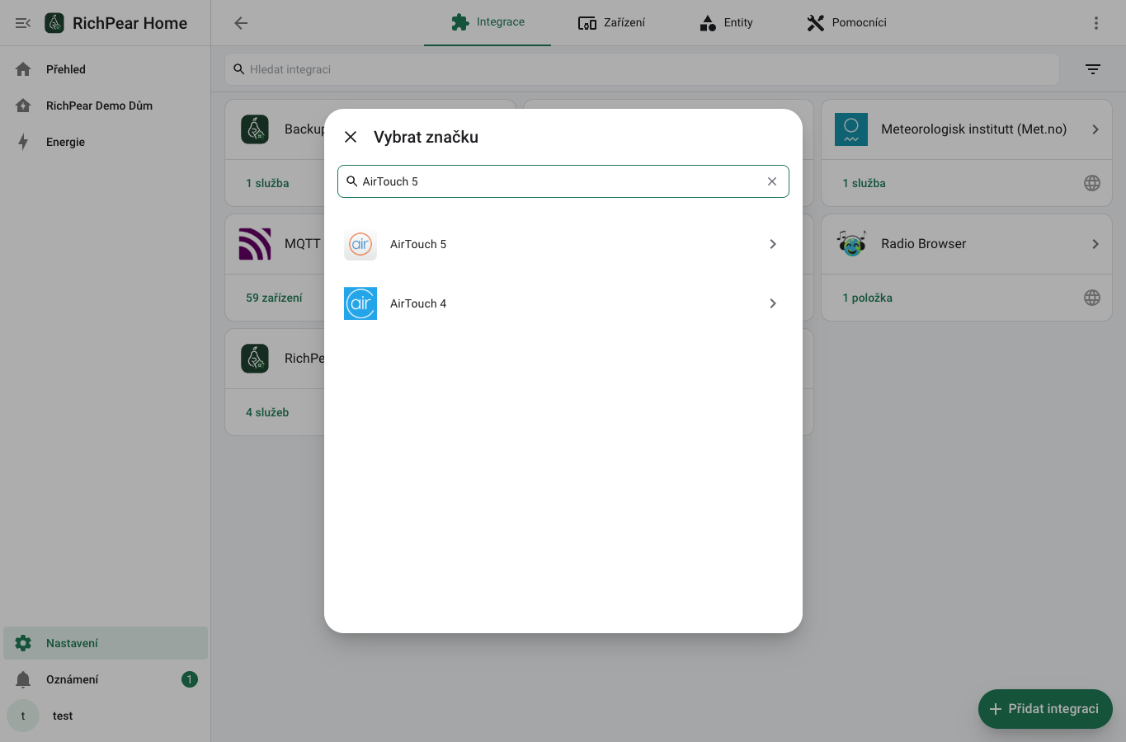Screen dimensions: 1126x742
Task: Switch to the Pomocníci tab
Action: click(846, 22)
